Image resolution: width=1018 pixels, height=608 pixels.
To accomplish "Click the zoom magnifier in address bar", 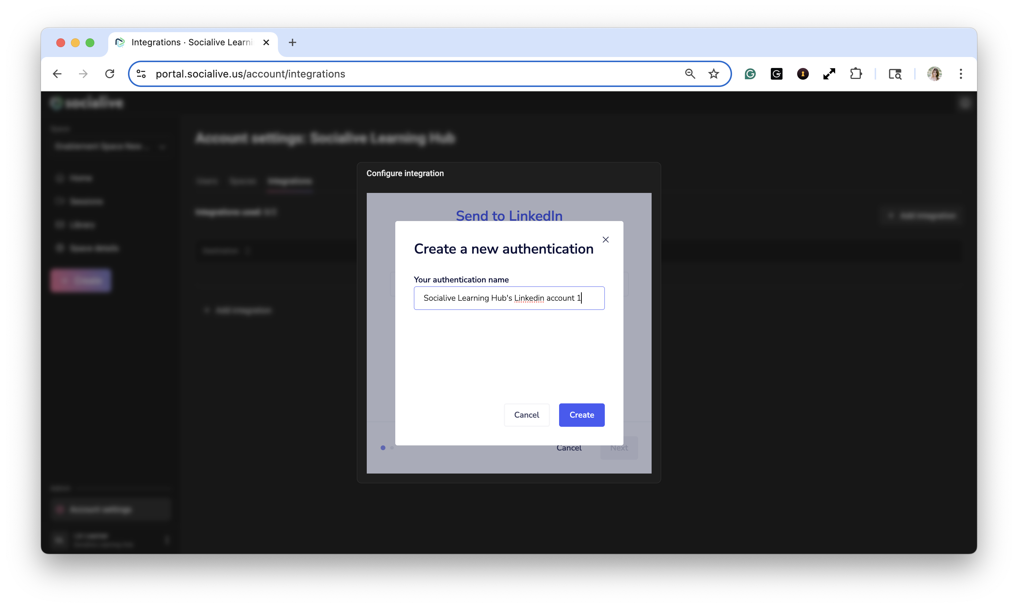I will point(690,74).
